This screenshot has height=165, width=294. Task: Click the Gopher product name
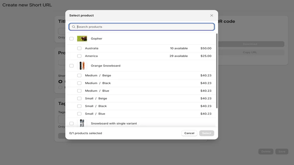(97, 38)
